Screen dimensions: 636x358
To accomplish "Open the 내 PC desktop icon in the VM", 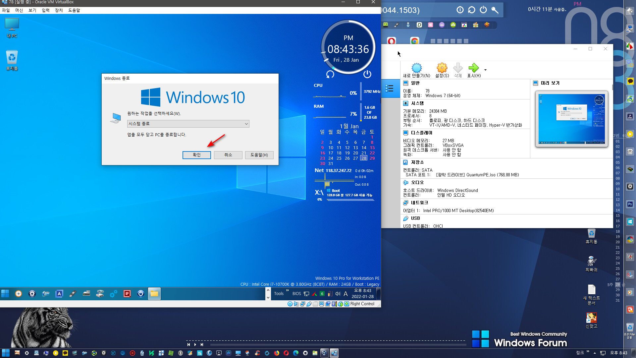I will point(12,28).
